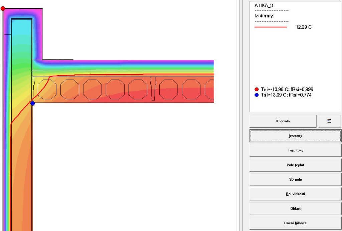Click the narrow cavity between hollow-core slab panels

(153, 89)
